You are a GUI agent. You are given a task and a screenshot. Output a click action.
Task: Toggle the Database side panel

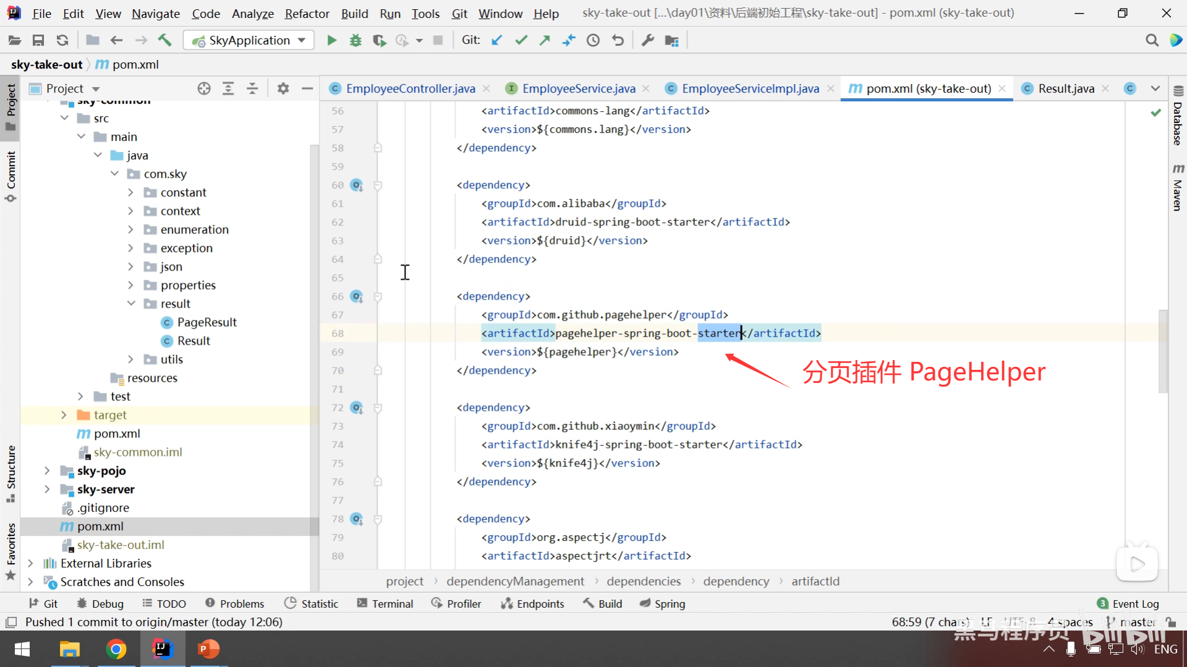point(1178,117)
